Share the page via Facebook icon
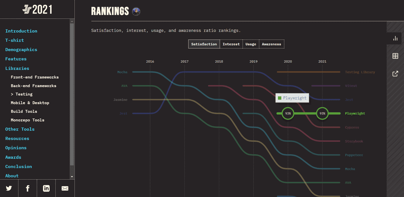 click(28, 189)
